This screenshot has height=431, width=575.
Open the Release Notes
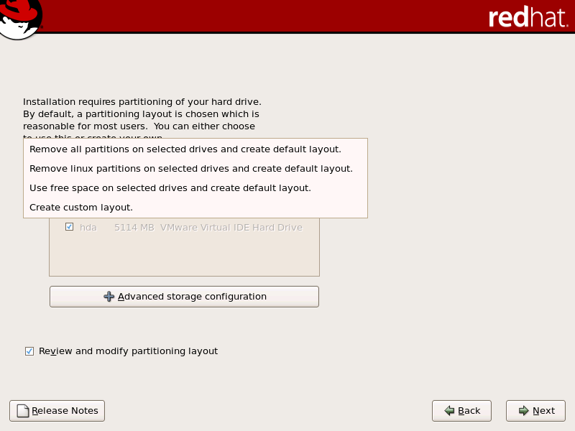click(57, 410)
